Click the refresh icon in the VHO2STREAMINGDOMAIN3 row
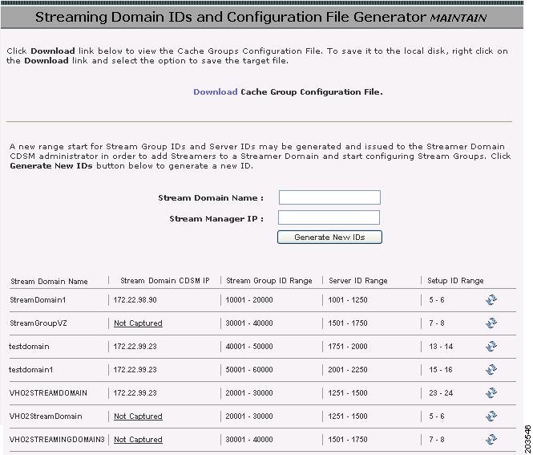Image resolution: width=533 pixels, height=455 pixels. click(x=491, y=439)
